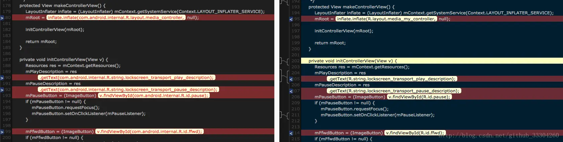Click line number 203 in right gutter

coord(296,67)
